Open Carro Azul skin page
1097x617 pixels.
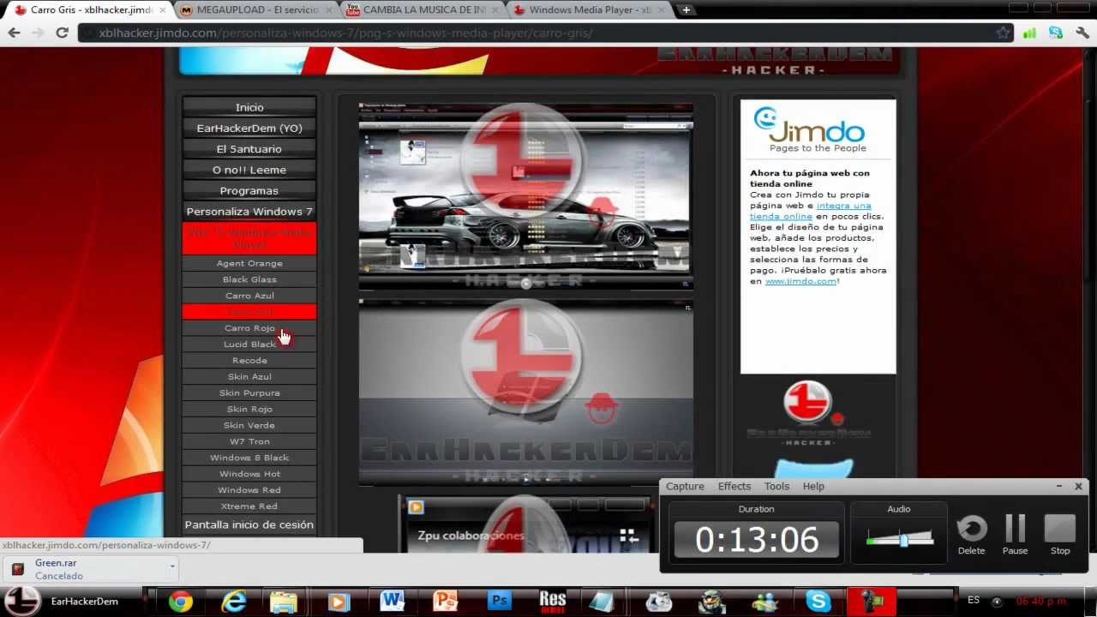tap(249, 296)
